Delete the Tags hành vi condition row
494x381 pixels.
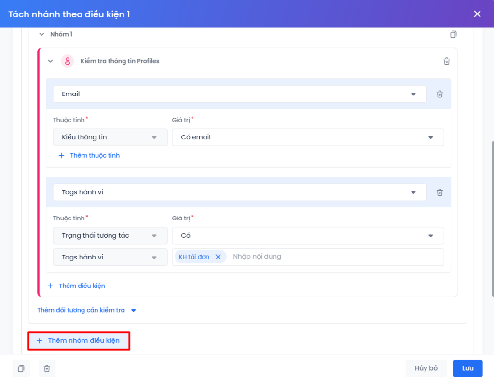click(x=439, y=192)
